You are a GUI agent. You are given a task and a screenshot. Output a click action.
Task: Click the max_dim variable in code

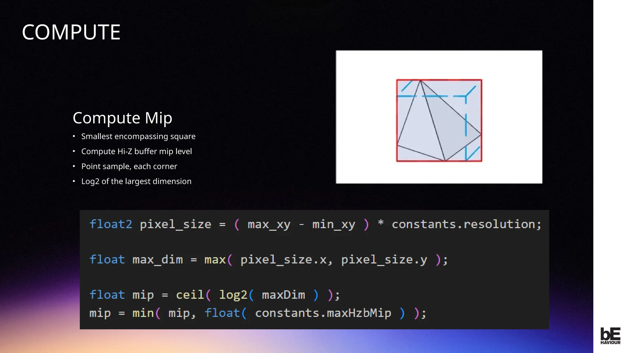157,260
